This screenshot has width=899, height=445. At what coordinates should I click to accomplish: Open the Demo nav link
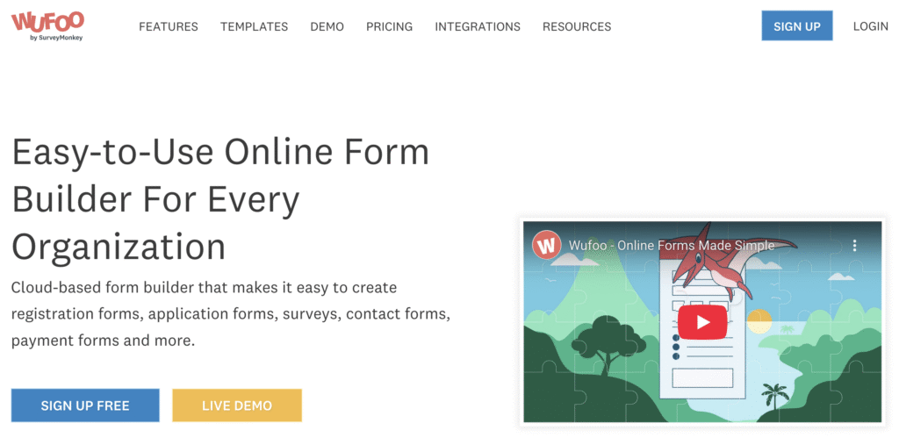[327, 26]
